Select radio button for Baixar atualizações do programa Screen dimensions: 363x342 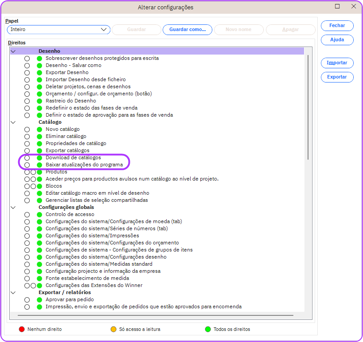click(x=27, y=165)
